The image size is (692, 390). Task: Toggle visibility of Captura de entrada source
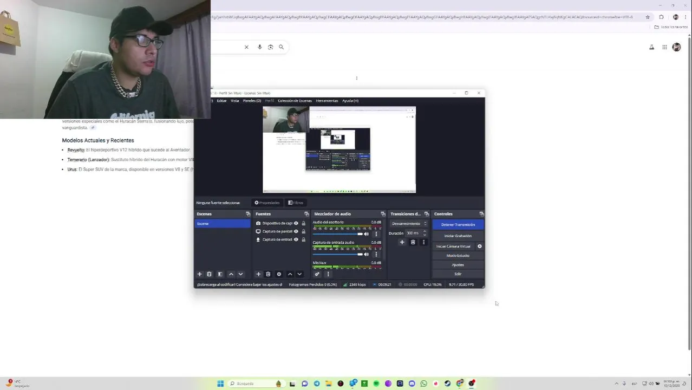pos(296,239)
